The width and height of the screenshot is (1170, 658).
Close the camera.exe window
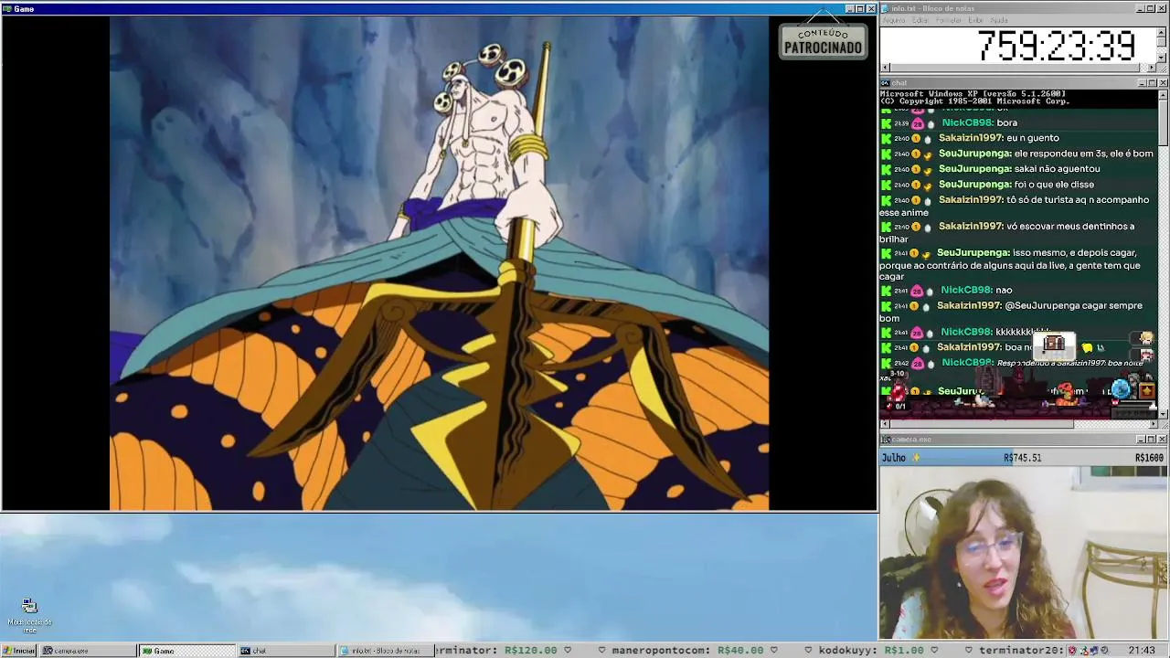tap(1162, 440)
